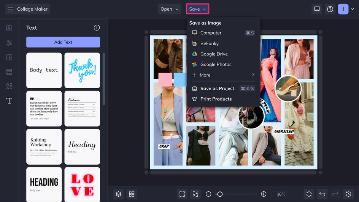
Task: Open the Customize sliders sidebar icon
Action: point(10,43)
